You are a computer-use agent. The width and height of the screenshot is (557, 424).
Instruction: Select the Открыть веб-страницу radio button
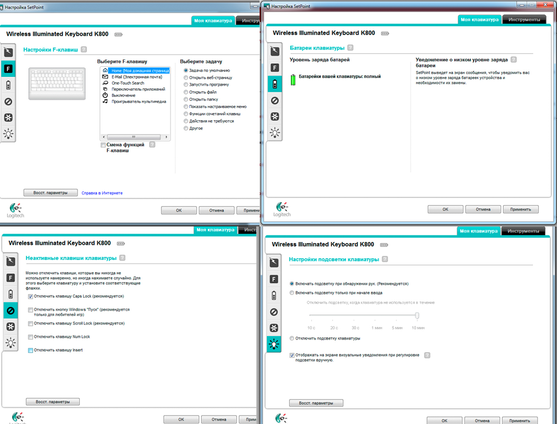click(x=186, y=77)
